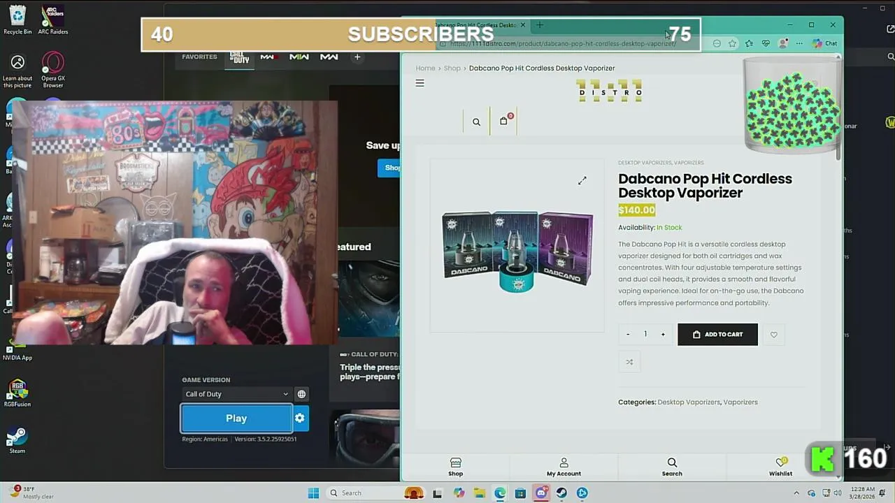This screenshot has width=895, height=503.
Task: Open Steam desktop shortcut
Action: pos(17,440)
